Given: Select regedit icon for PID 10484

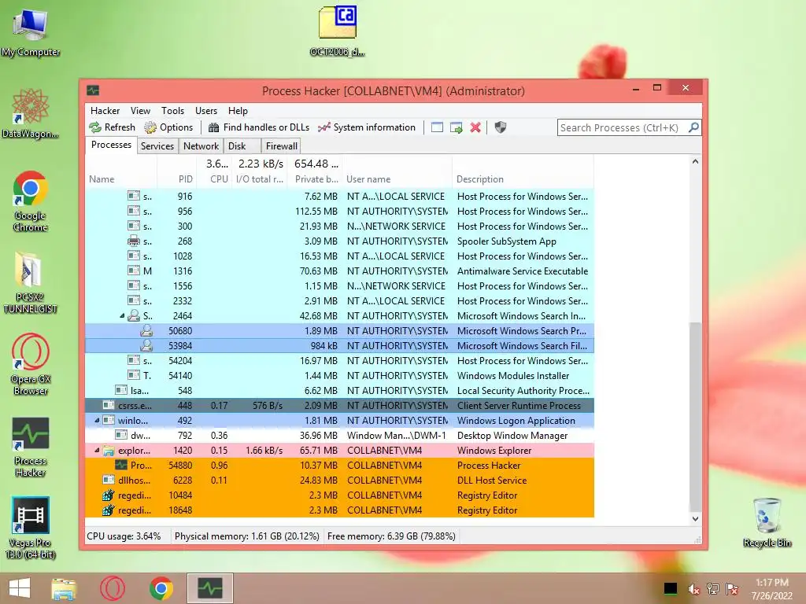Looking at the screenshot, I should tap(108, 495).
